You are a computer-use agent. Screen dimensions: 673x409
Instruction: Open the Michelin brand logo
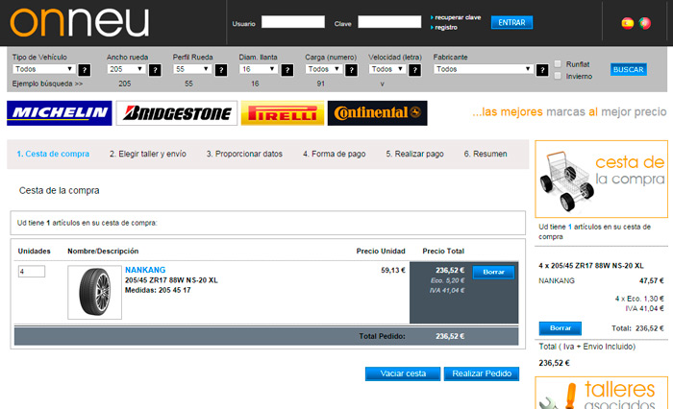click(x=59, y=113)
